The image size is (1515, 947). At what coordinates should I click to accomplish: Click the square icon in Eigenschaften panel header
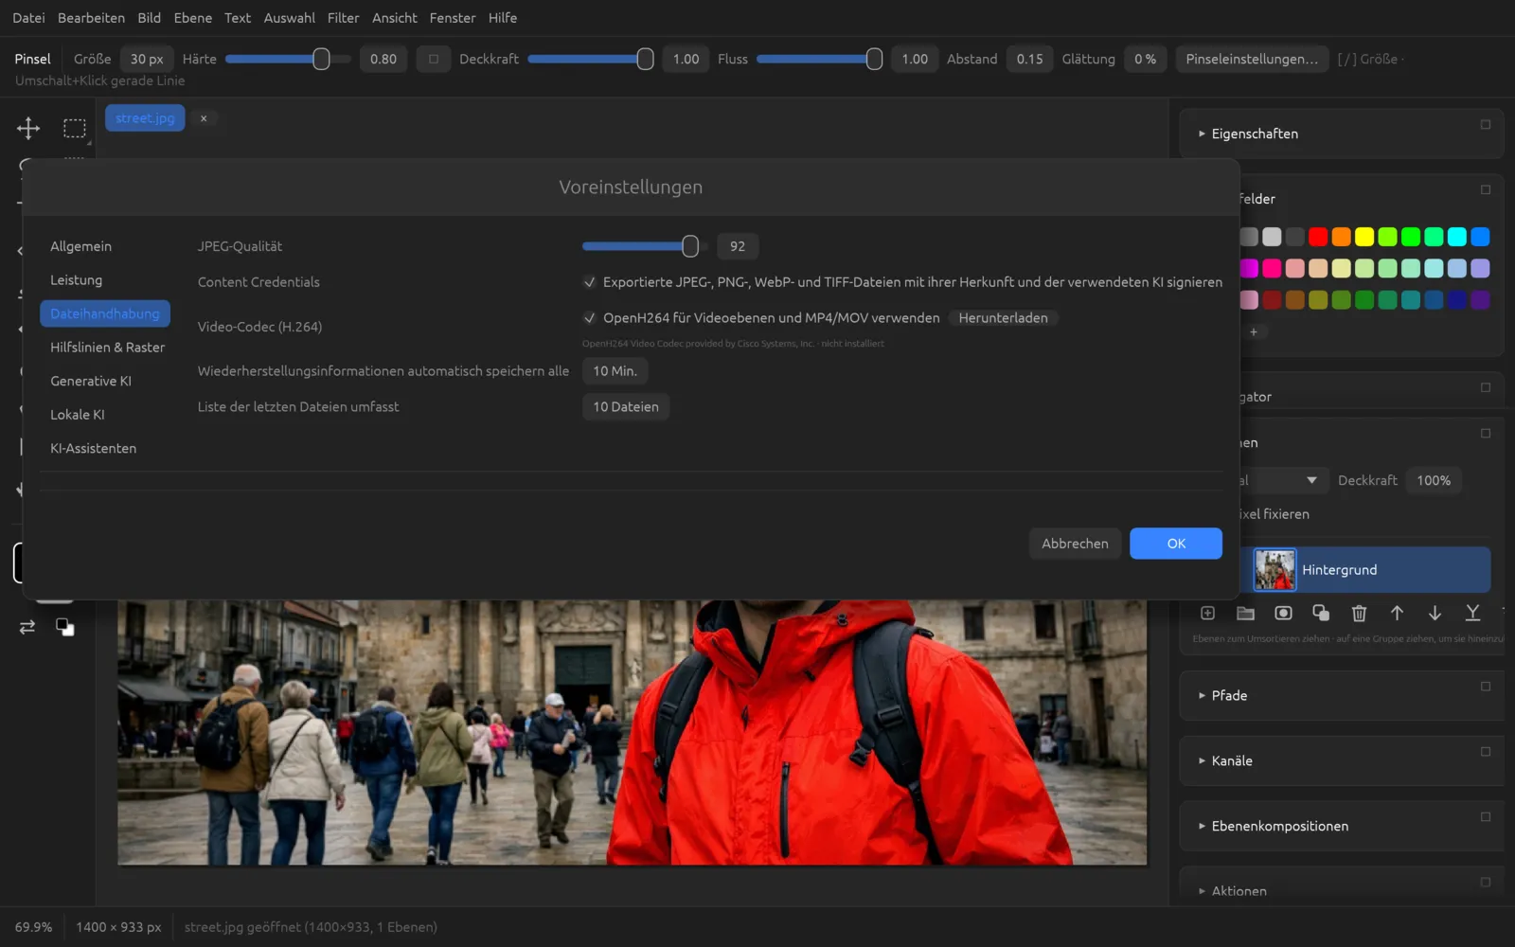(1486, 125)
